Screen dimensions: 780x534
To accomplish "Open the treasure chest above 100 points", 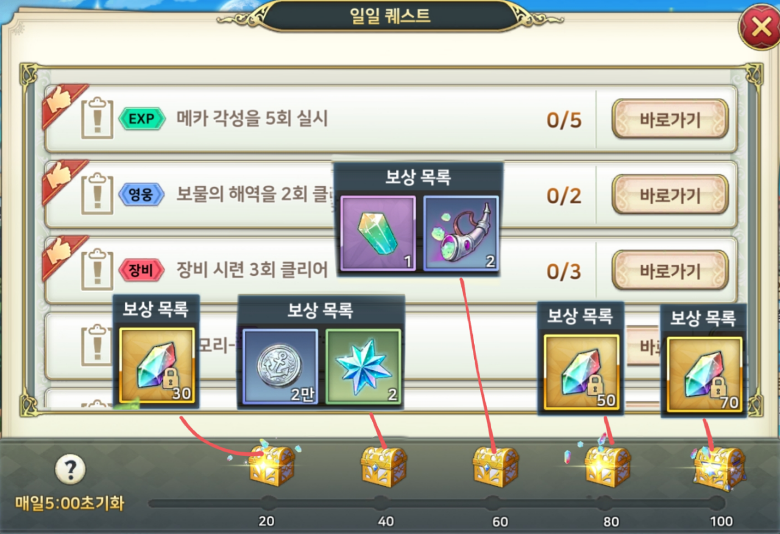I will click(x=720, y=468).
